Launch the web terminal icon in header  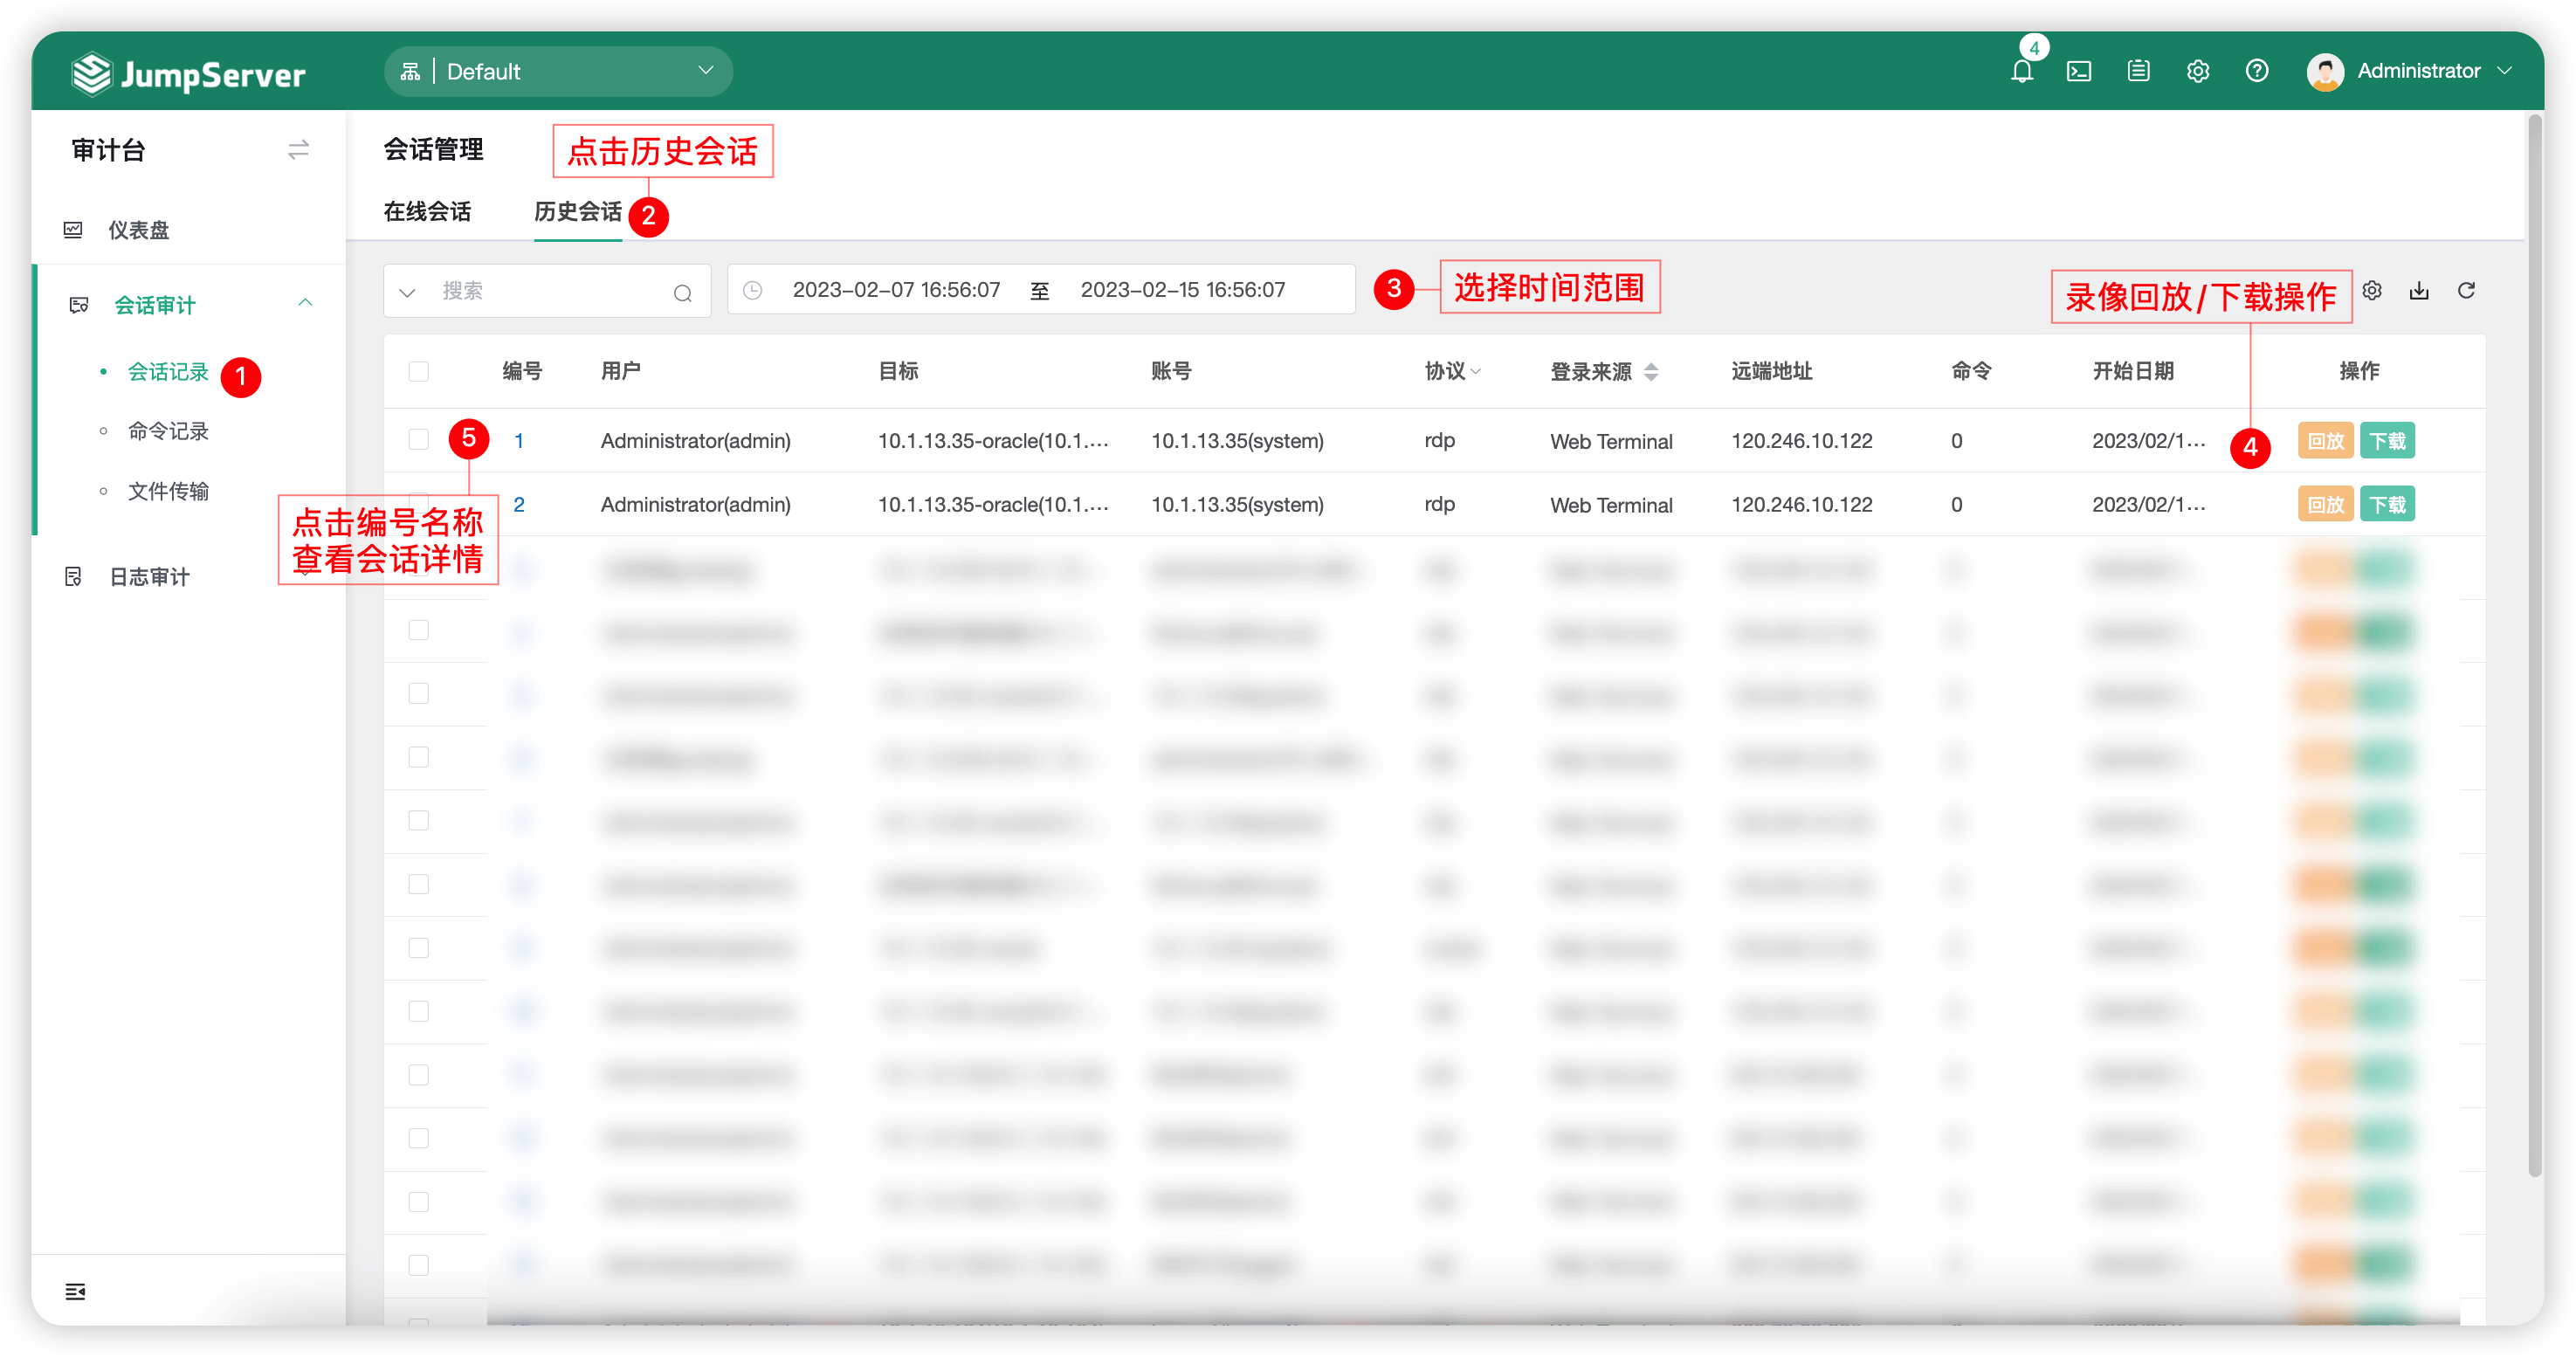pos(2079,71)
